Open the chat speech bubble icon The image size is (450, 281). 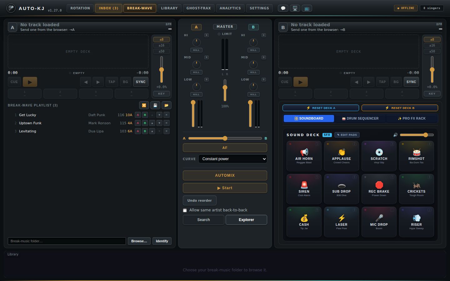283,8
